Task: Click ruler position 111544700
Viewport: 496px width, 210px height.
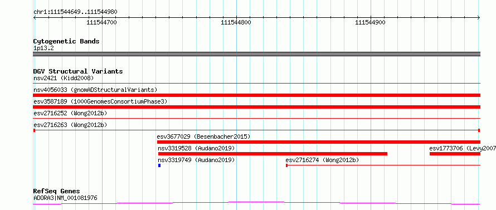Action: click(x=101, y=23)
